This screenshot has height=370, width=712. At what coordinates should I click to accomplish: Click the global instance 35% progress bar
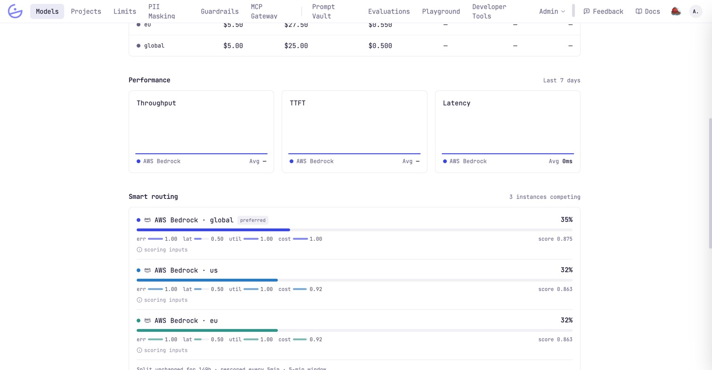point(355,230)
